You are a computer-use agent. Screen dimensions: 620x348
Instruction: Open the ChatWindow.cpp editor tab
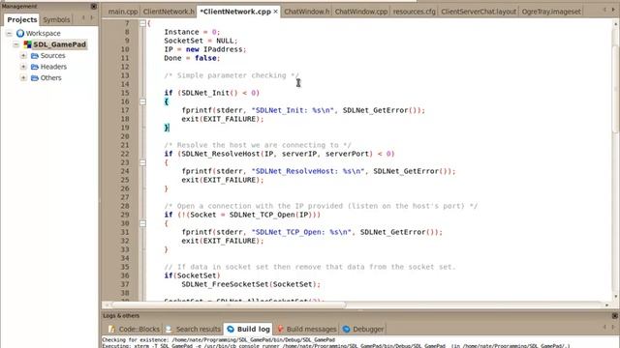361,12
